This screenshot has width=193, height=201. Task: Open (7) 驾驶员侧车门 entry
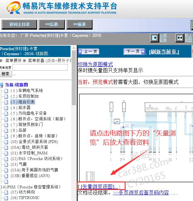(27, 124)
